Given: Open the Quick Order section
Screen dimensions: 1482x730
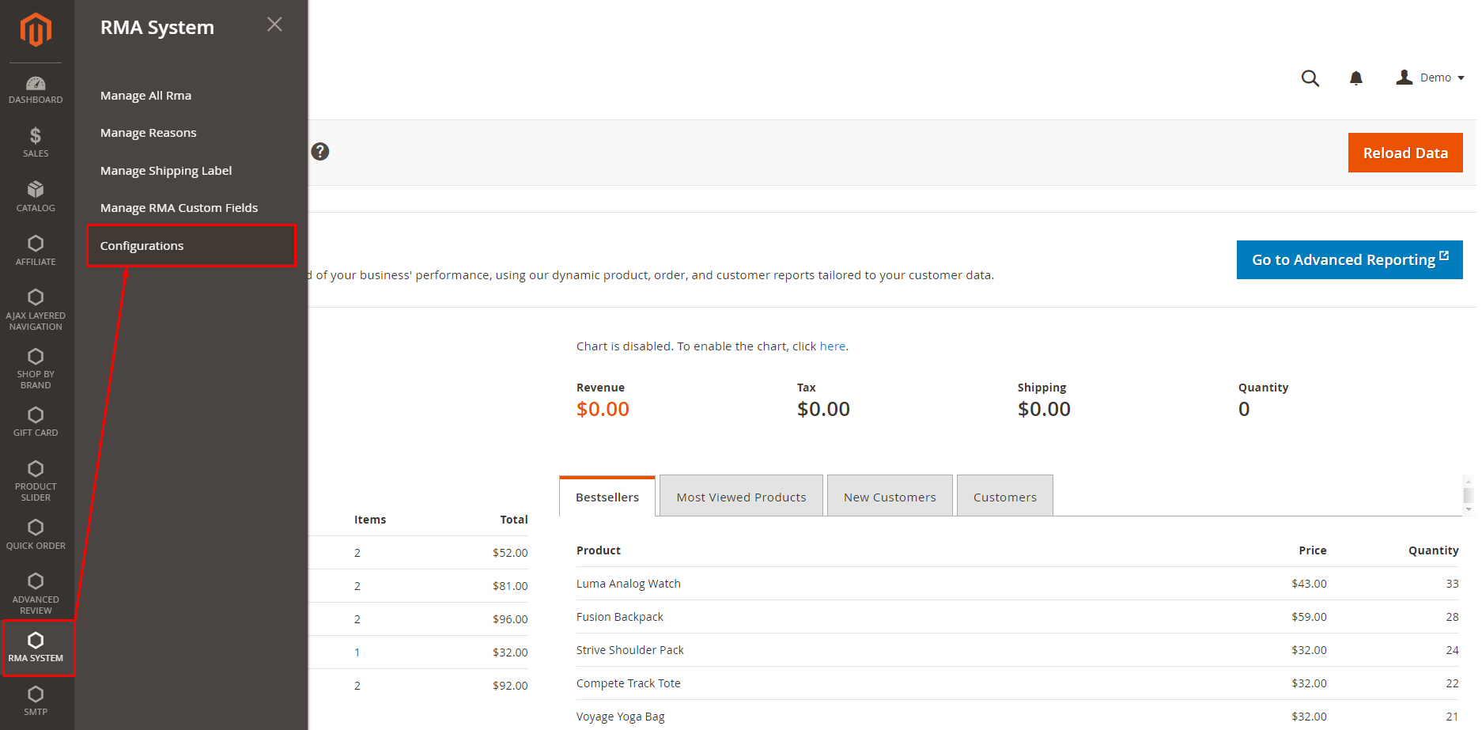Looking at the screenshot, I should [x=36, y=533].
